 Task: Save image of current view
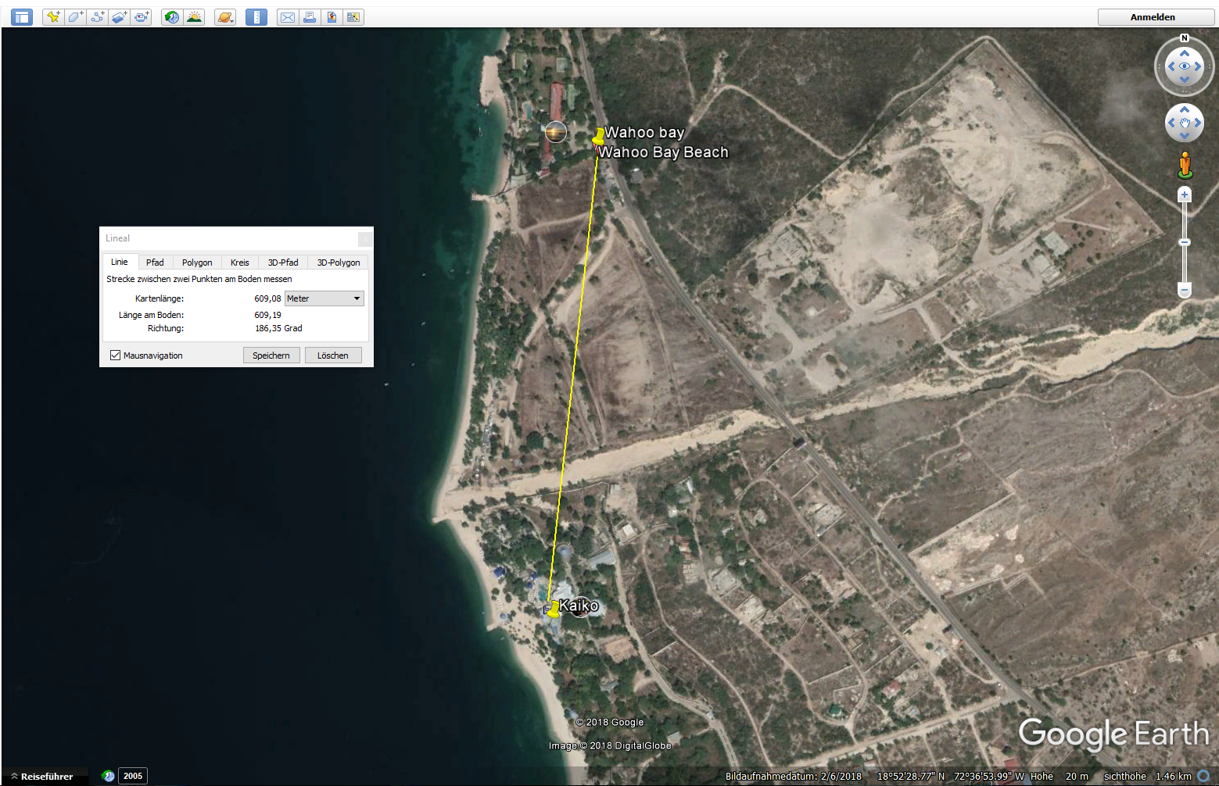(332, 16)
